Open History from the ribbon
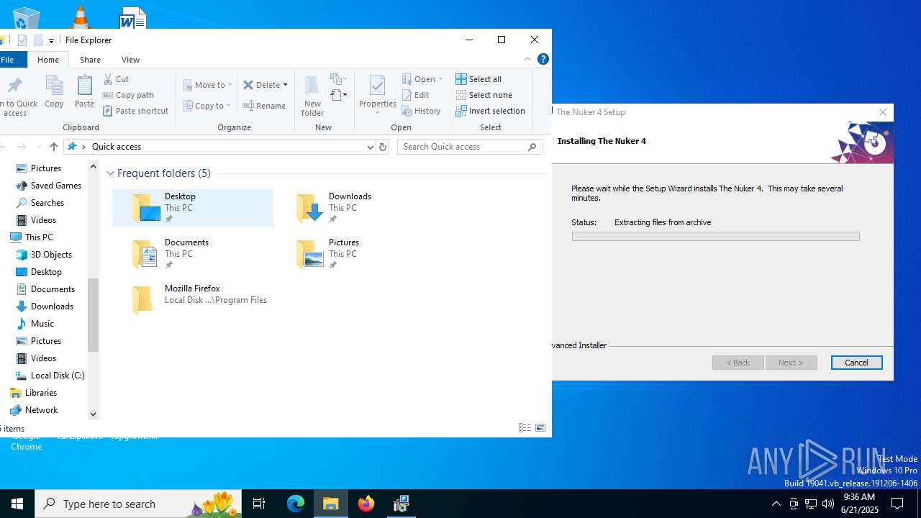The height and width of the screenshot is (518, 921). click(x=421, y=111)
